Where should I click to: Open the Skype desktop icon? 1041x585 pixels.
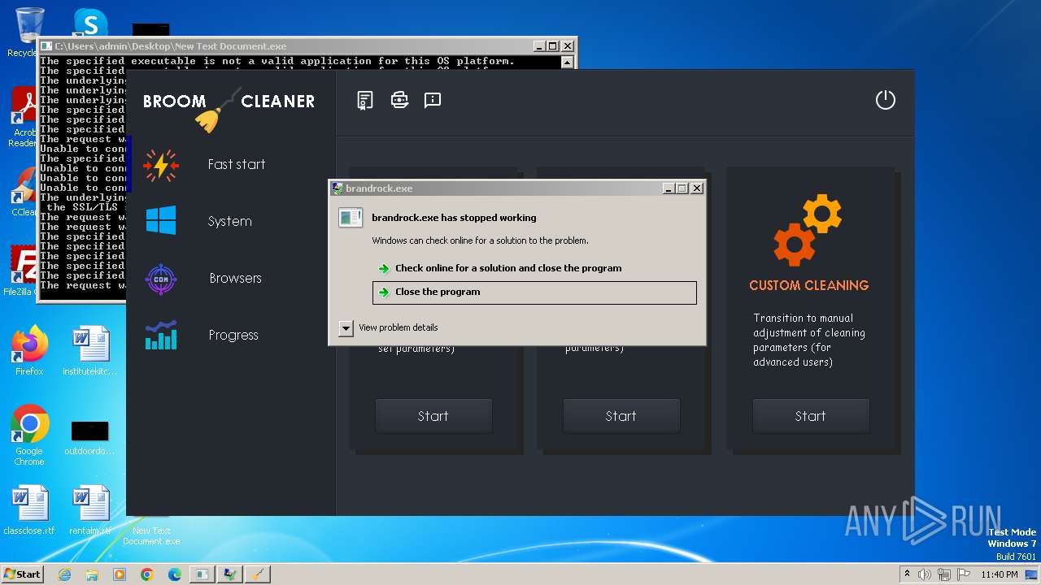click(90, 22)
